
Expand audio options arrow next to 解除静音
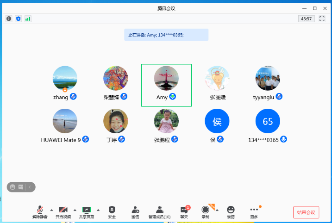pos(51,210)
